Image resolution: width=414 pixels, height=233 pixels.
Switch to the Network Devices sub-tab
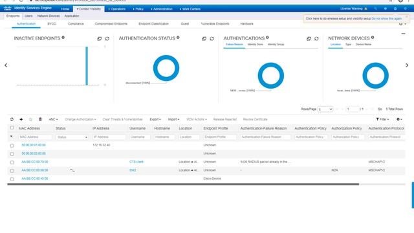(49, 16)
